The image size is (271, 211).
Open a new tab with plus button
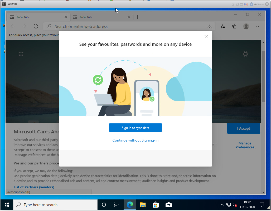[137, 17]
